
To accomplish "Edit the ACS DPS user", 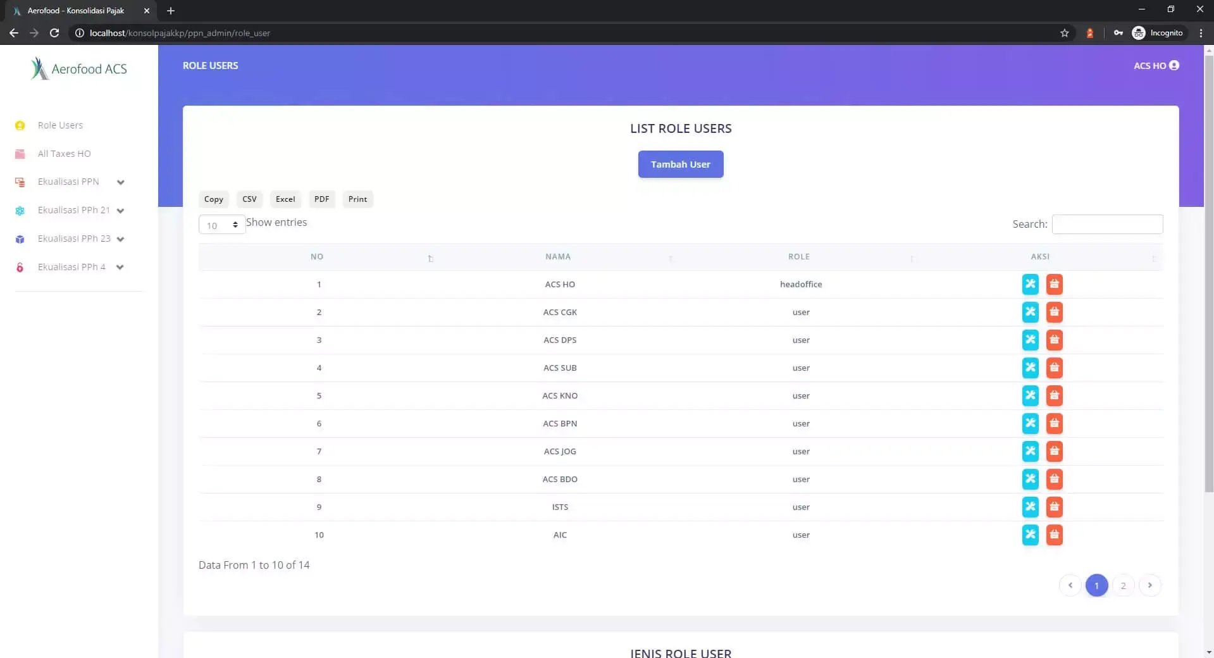I will coord(1030,340).
